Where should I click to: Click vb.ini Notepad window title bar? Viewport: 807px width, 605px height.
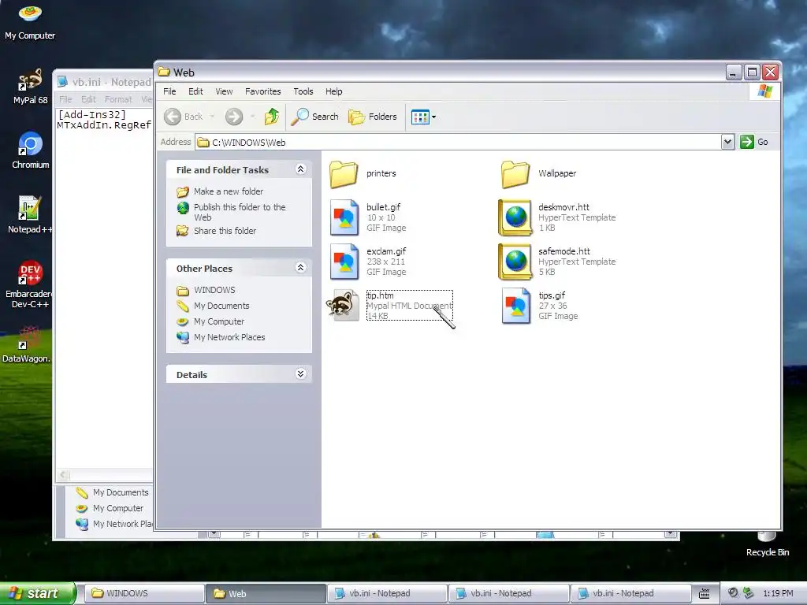click(105, 82)
